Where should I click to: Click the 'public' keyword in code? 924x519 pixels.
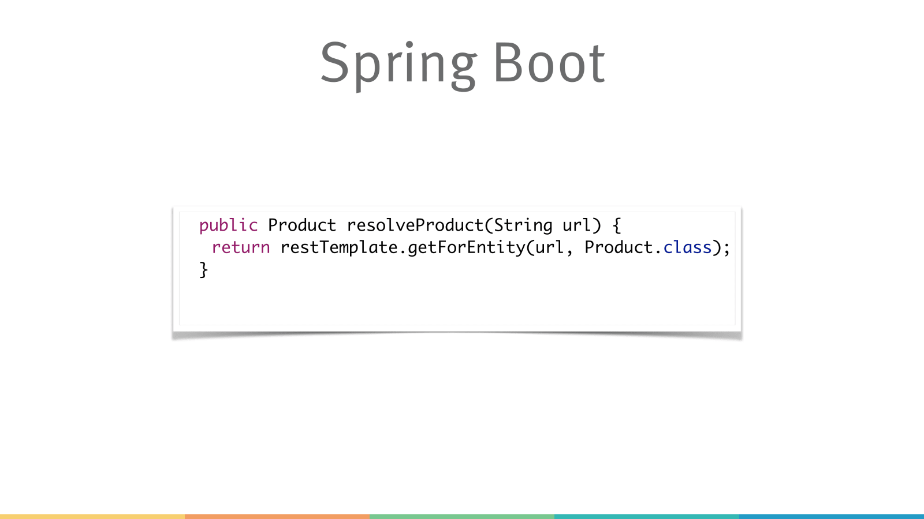pos(228,225)
